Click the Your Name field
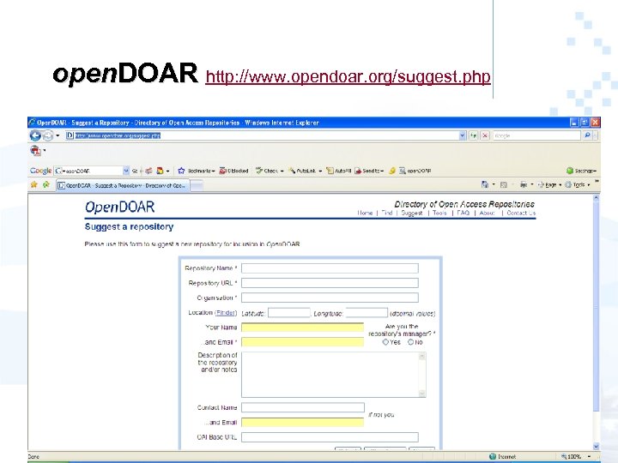This screenshot has width=618, height=463. (x=303, y=328)
